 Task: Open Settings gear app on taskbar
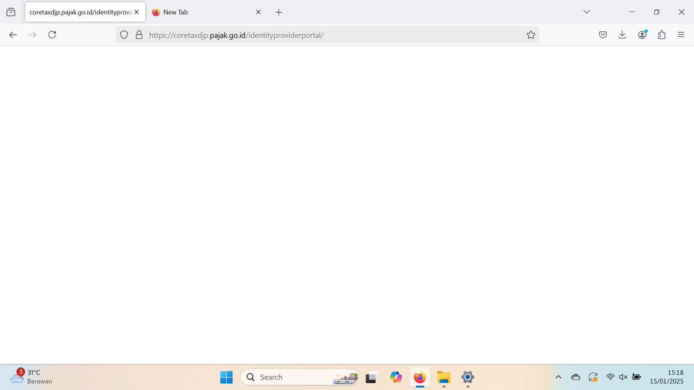click(468, 377)
